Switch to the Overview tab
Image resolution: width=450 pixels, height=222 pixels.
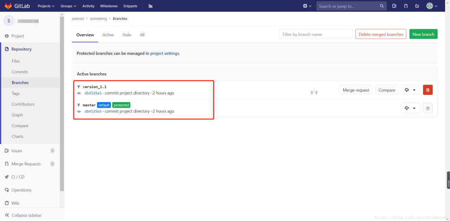click(x=85, y=35)
